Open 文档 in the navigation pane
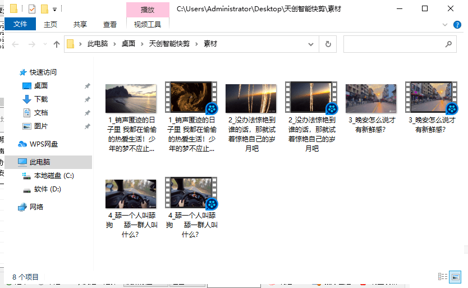The height and width of the screenshot is (288, 468). (x=40, y=113)
